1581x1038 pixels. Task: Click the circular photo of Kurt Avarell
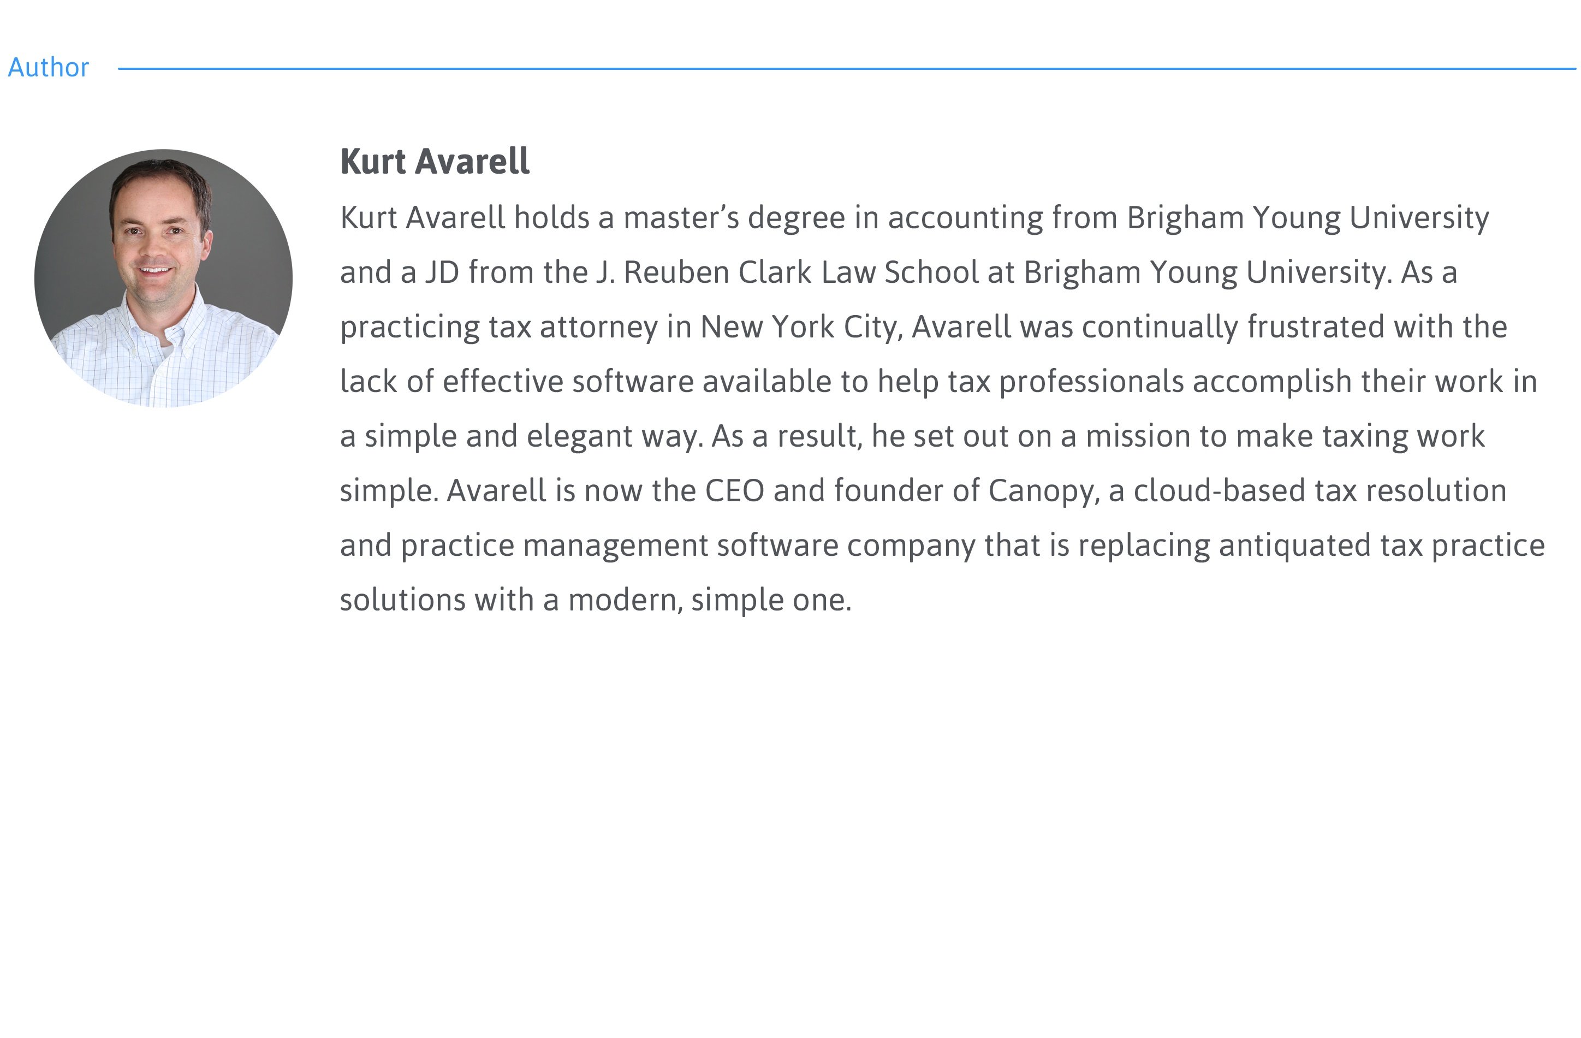point(163,278)
